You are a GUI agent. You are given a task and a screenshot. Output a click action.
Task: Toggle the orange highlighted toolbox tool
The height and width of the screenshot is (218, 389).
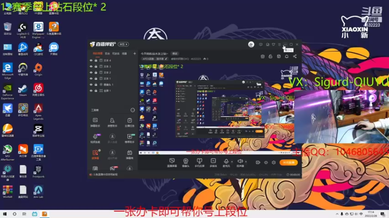point(95,155)
